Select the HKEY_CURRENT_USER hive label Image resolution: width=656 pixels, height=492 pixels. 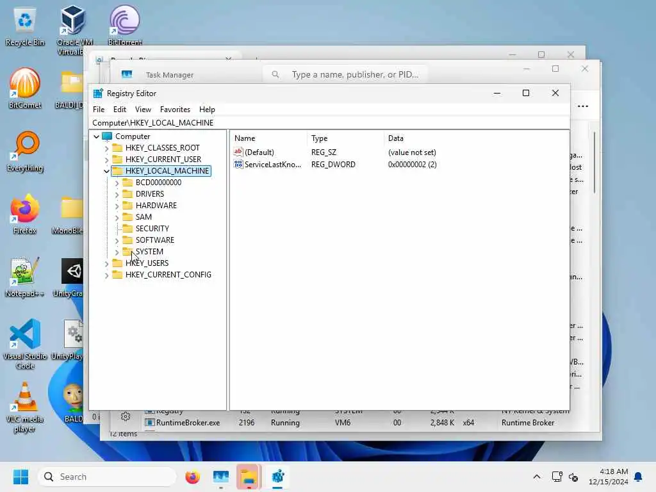click(163, 159)
